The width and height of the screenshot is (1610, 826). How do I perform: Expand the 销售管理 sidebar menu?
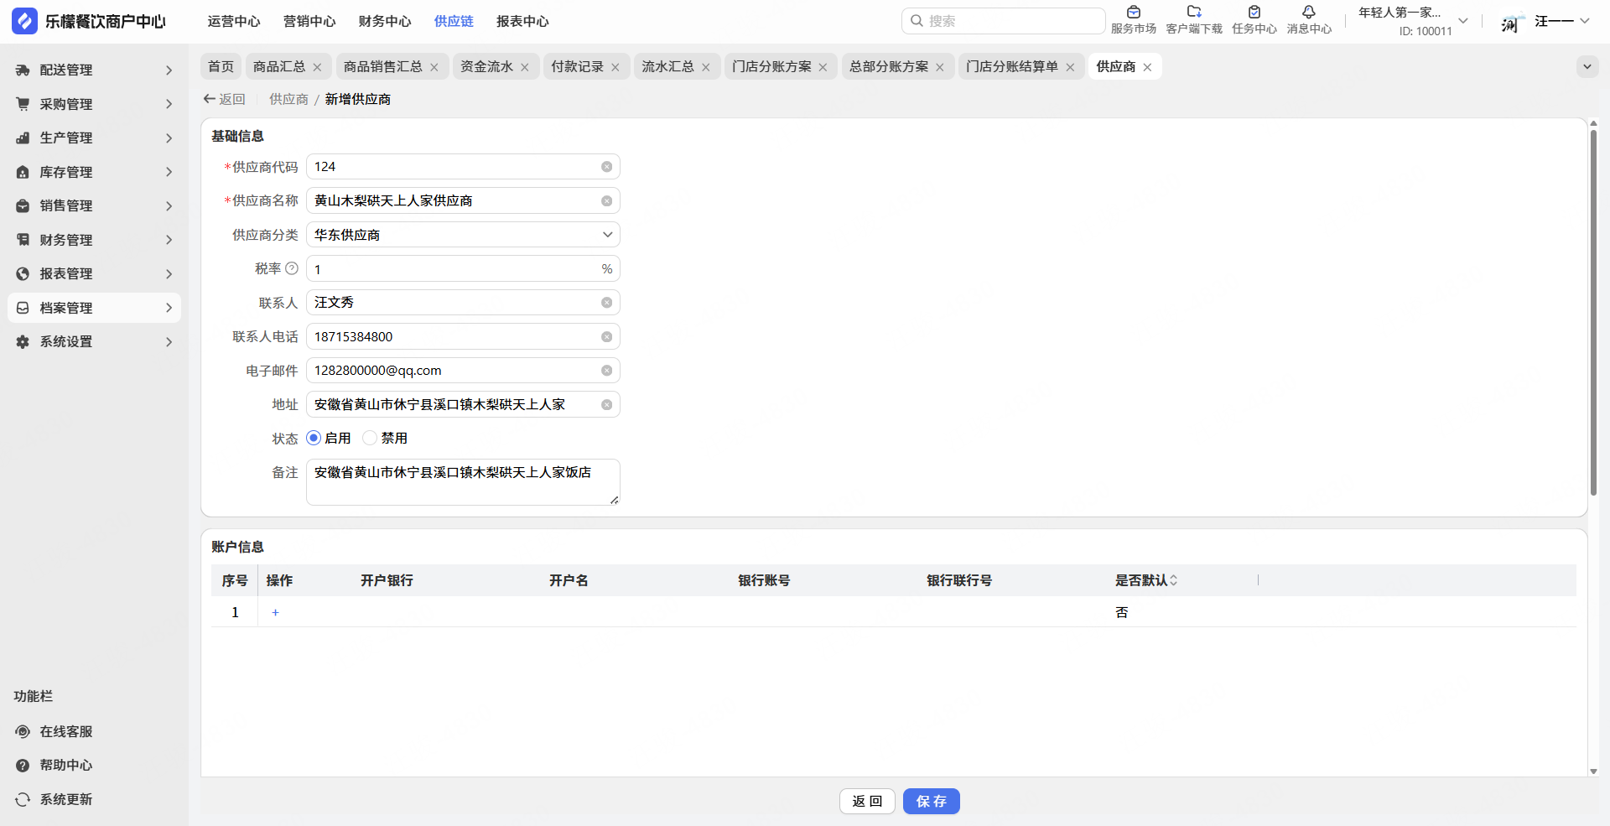point(94,206)
